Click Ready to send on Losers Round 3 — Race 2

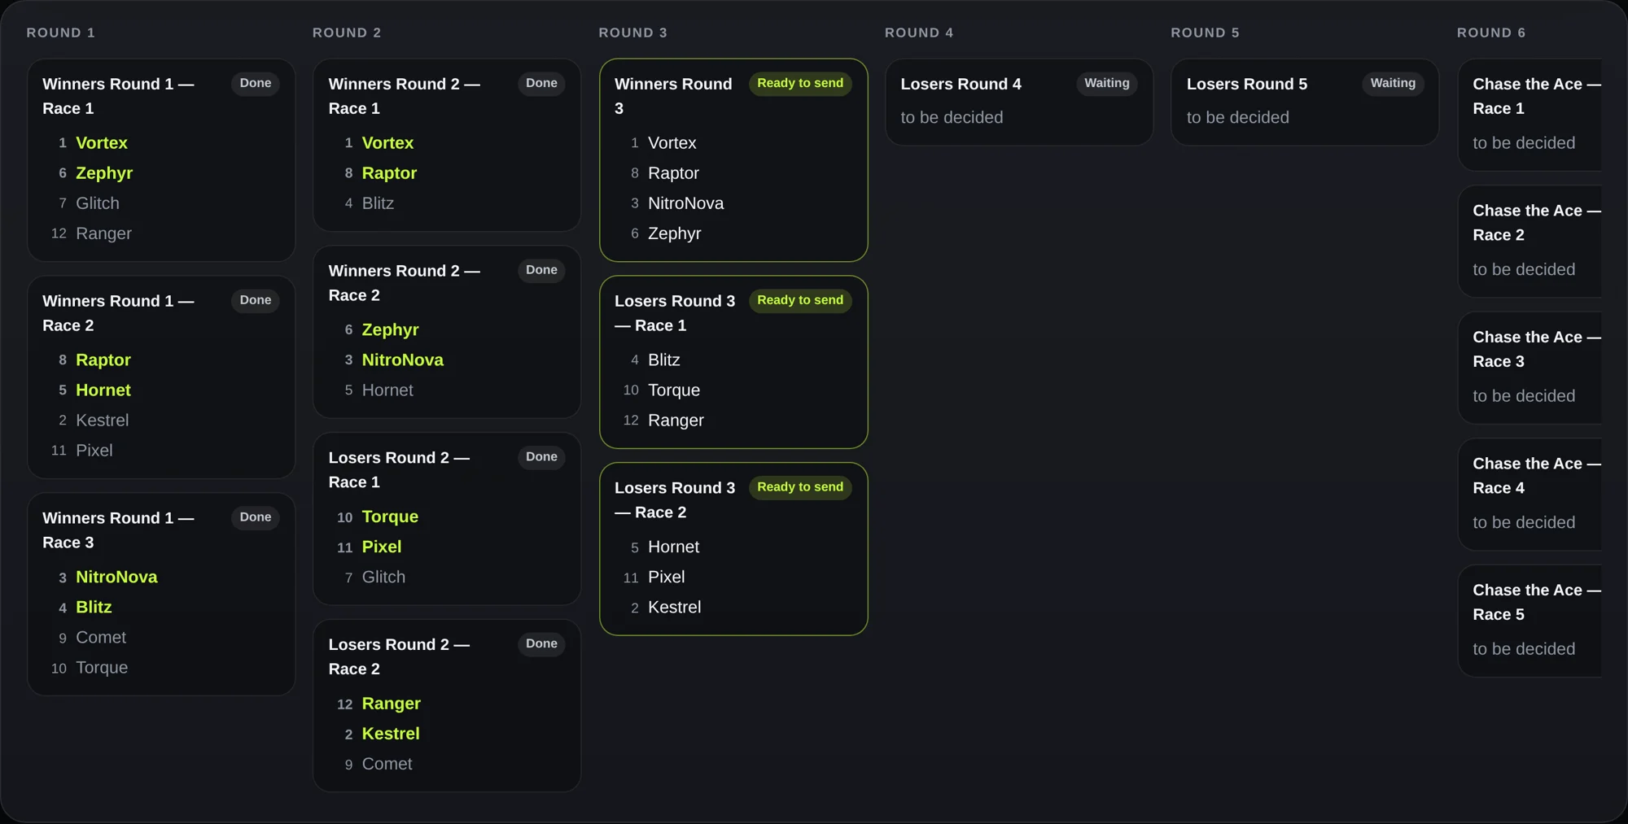coord(800,487)
